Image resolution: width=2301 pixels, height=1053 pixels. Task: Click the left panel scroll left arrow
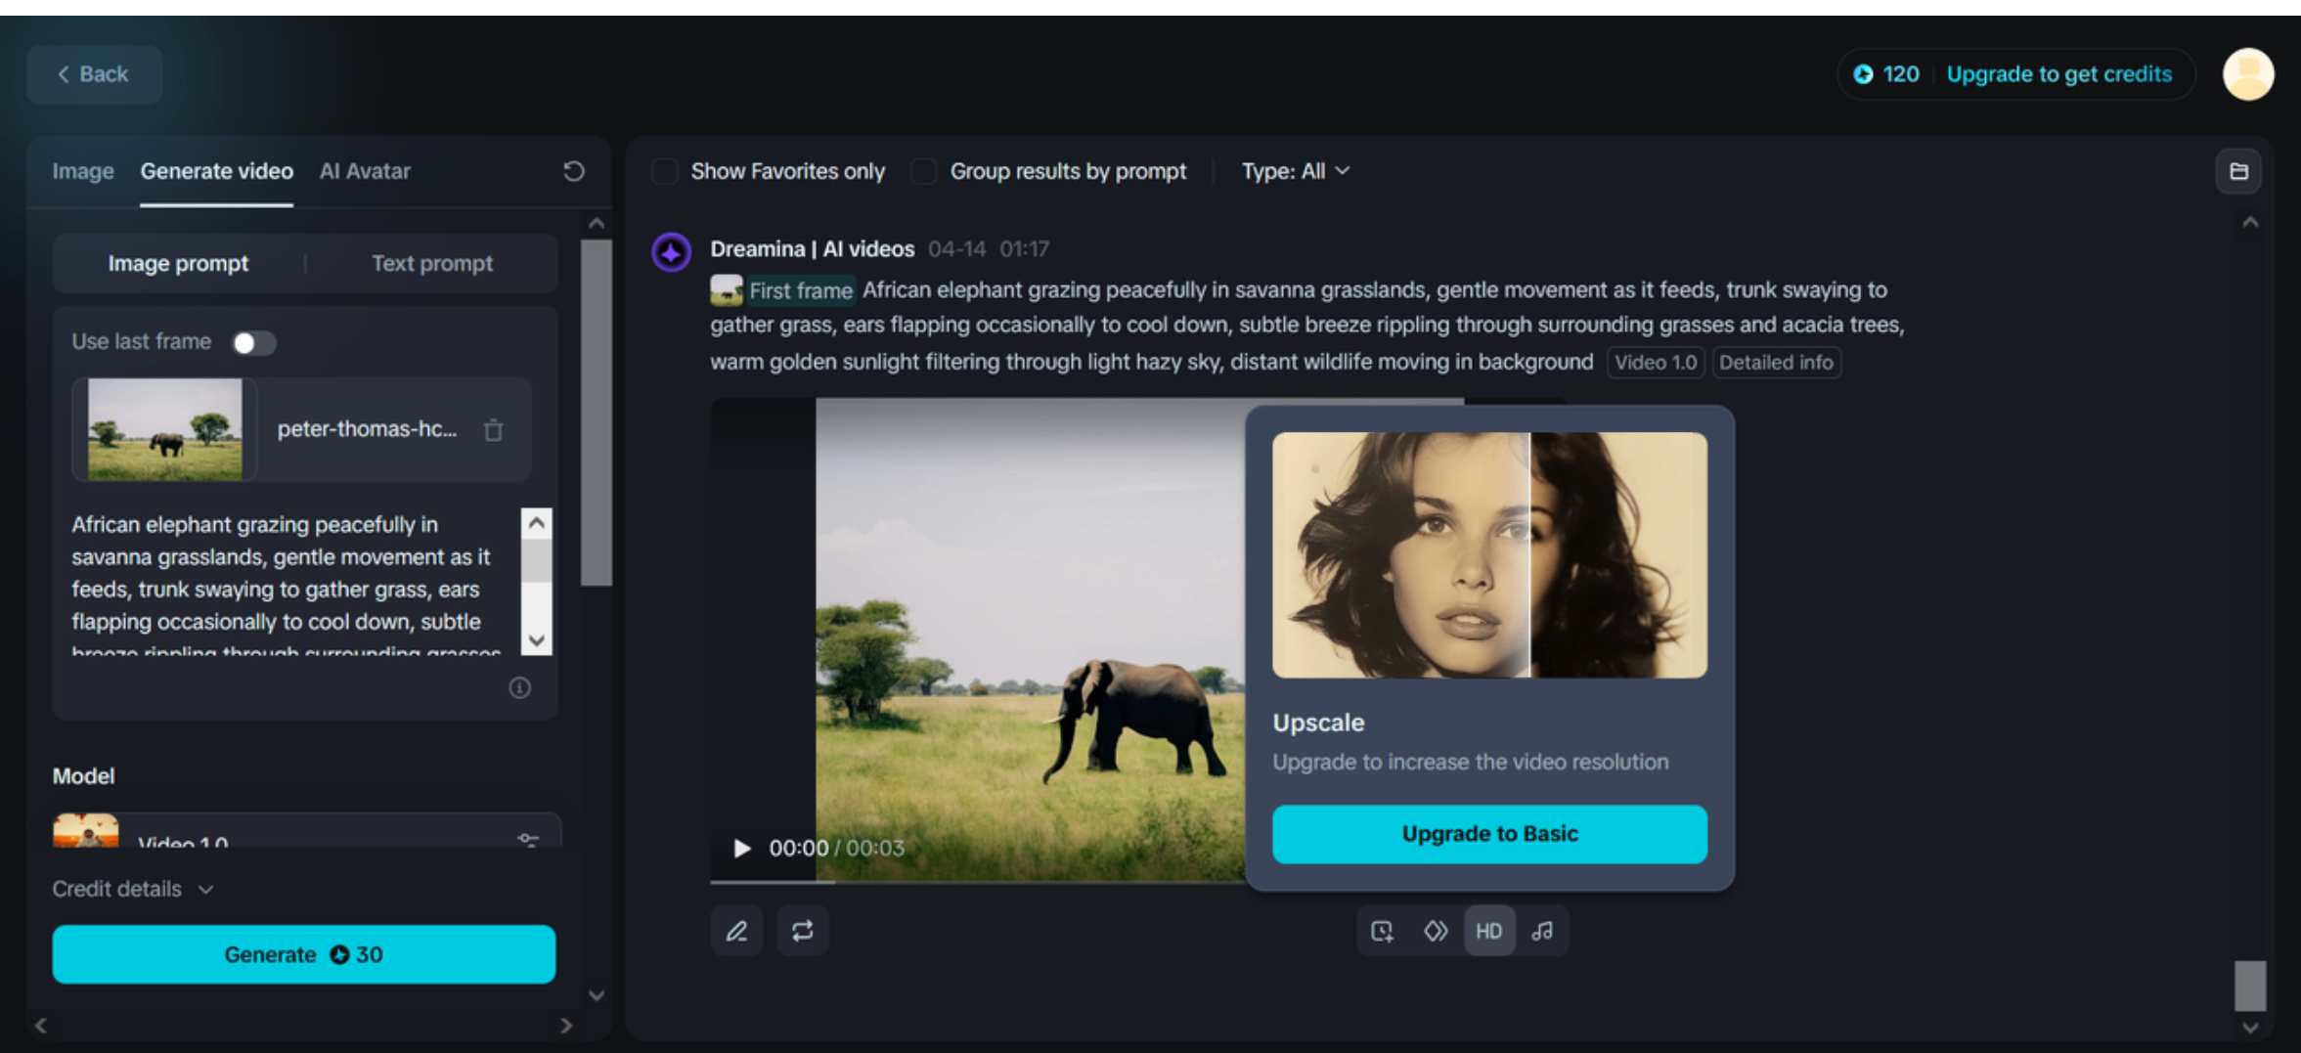click(x=40, y=1026)
